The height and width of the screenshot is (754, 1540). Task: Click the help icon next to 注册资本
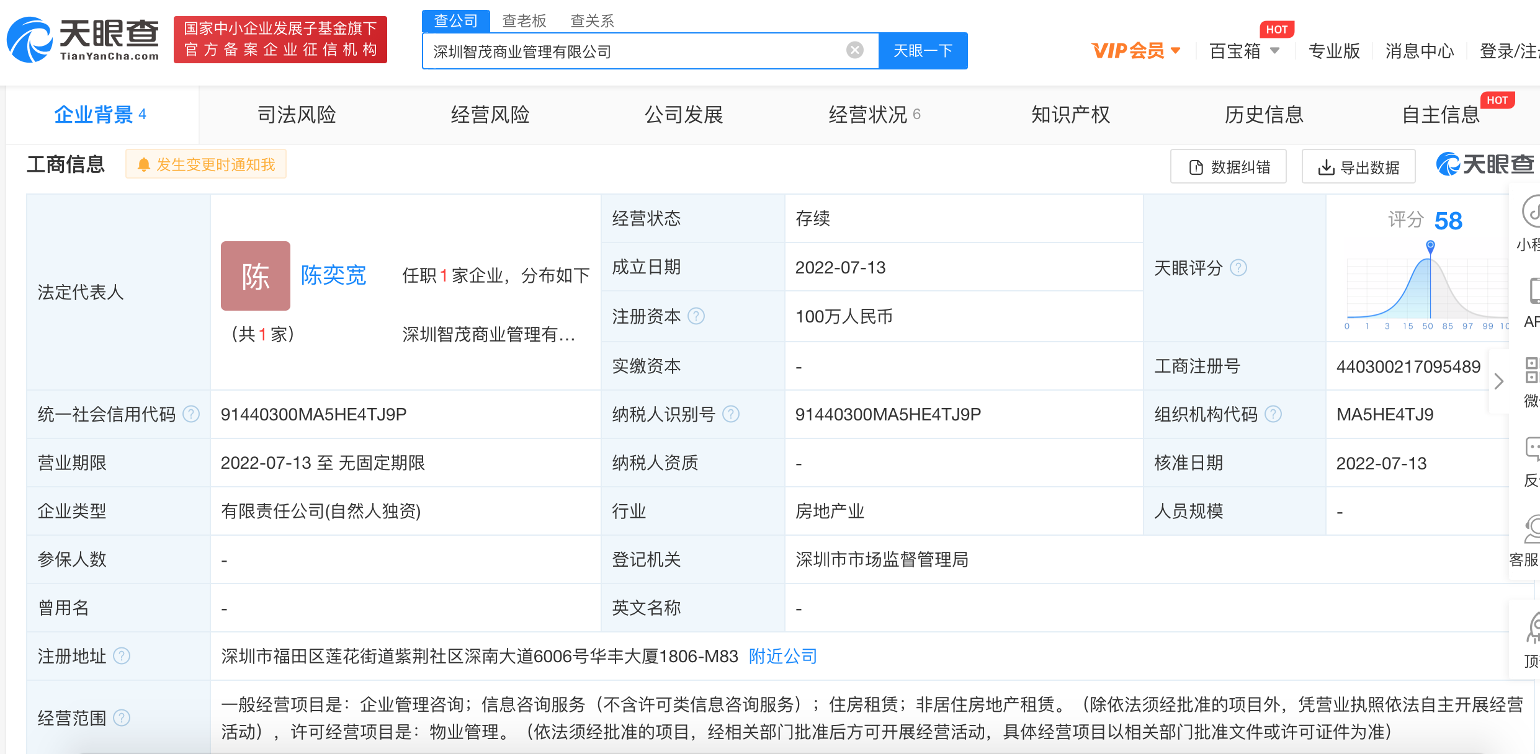[696, 316]
